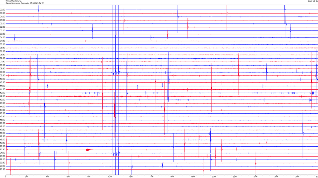Select the 05:00 trace time label
Image resolution: width=318 pixels, height=178 pixels.
(x=3, y=44)
